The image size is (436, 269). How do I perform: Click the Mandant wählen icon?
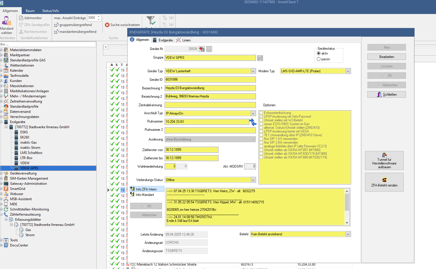click(6, 21)
